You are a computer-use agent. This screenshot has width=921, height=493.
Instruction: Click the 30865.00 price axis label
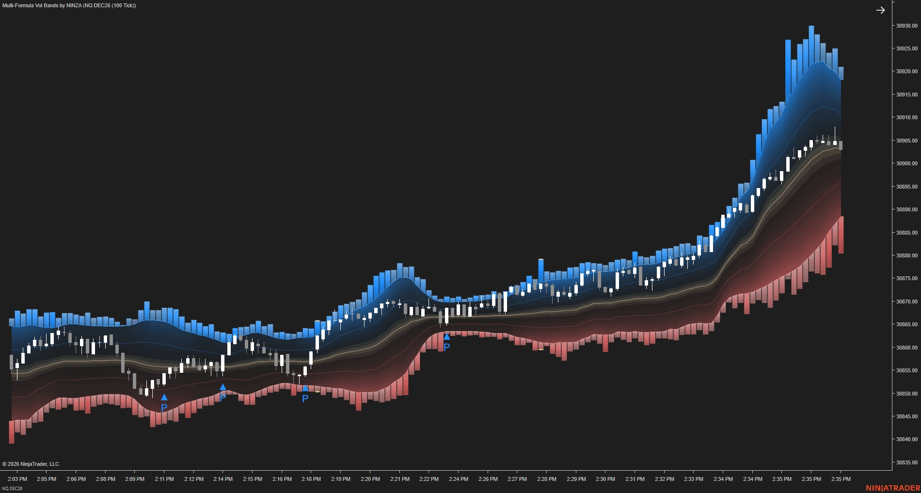pyautogui.click(x=906, y=324)
